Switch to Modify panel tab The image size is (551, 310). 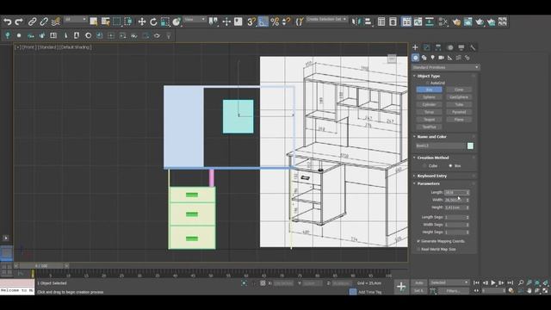point(427,47)
